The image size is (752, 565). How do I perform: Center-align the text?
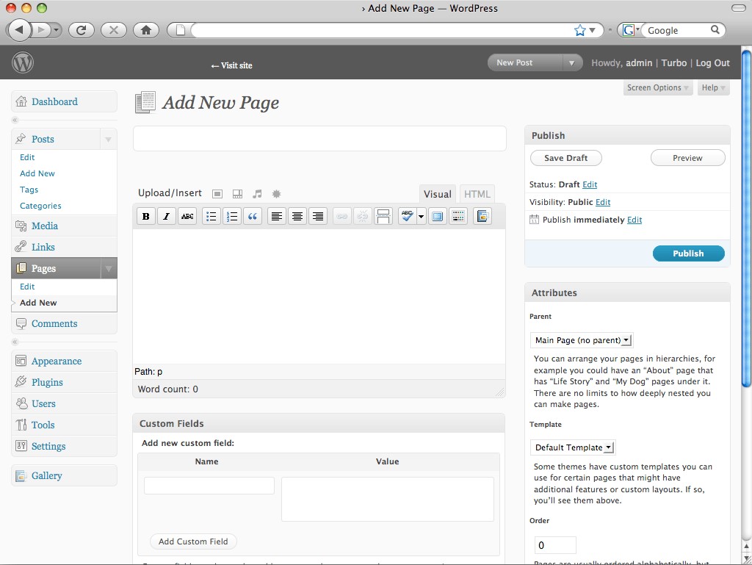point(297,216)
